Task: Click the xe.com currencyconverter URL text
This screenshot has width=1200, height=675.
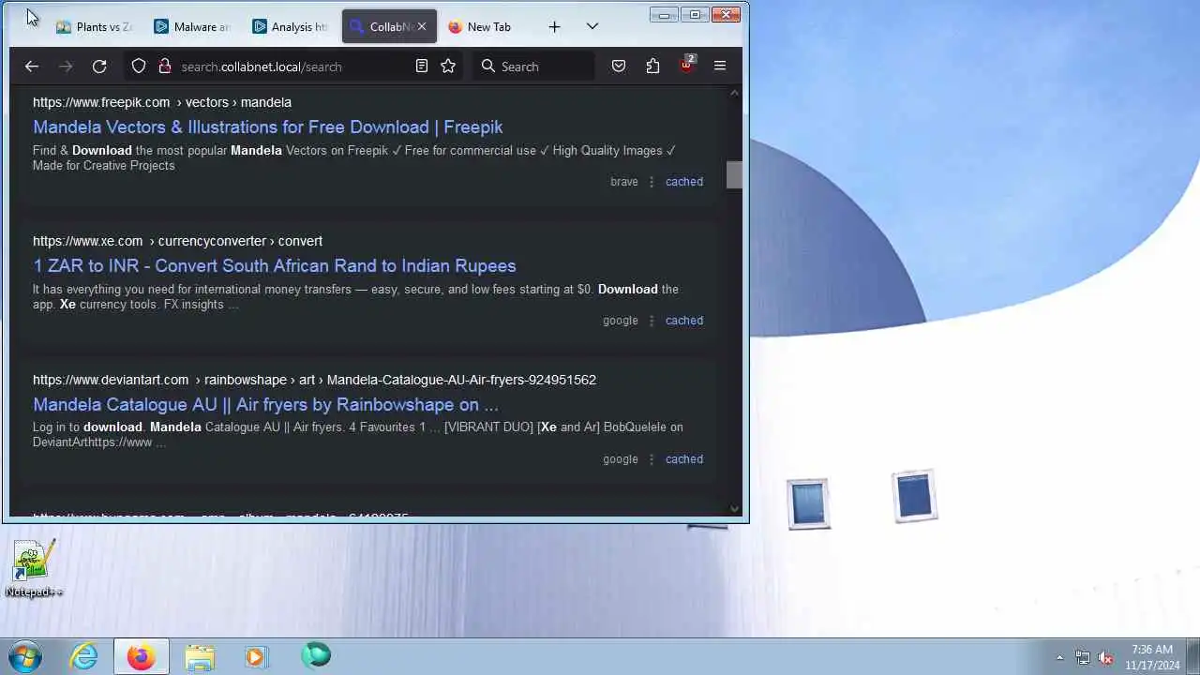Action: pos(177,241)
